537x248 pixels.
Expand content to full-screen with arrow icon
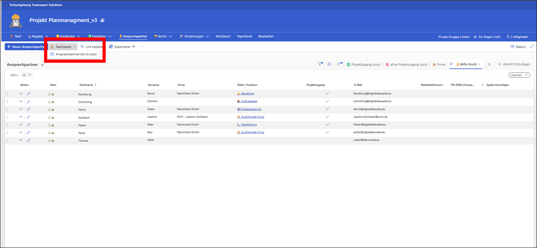pos(532,47)
